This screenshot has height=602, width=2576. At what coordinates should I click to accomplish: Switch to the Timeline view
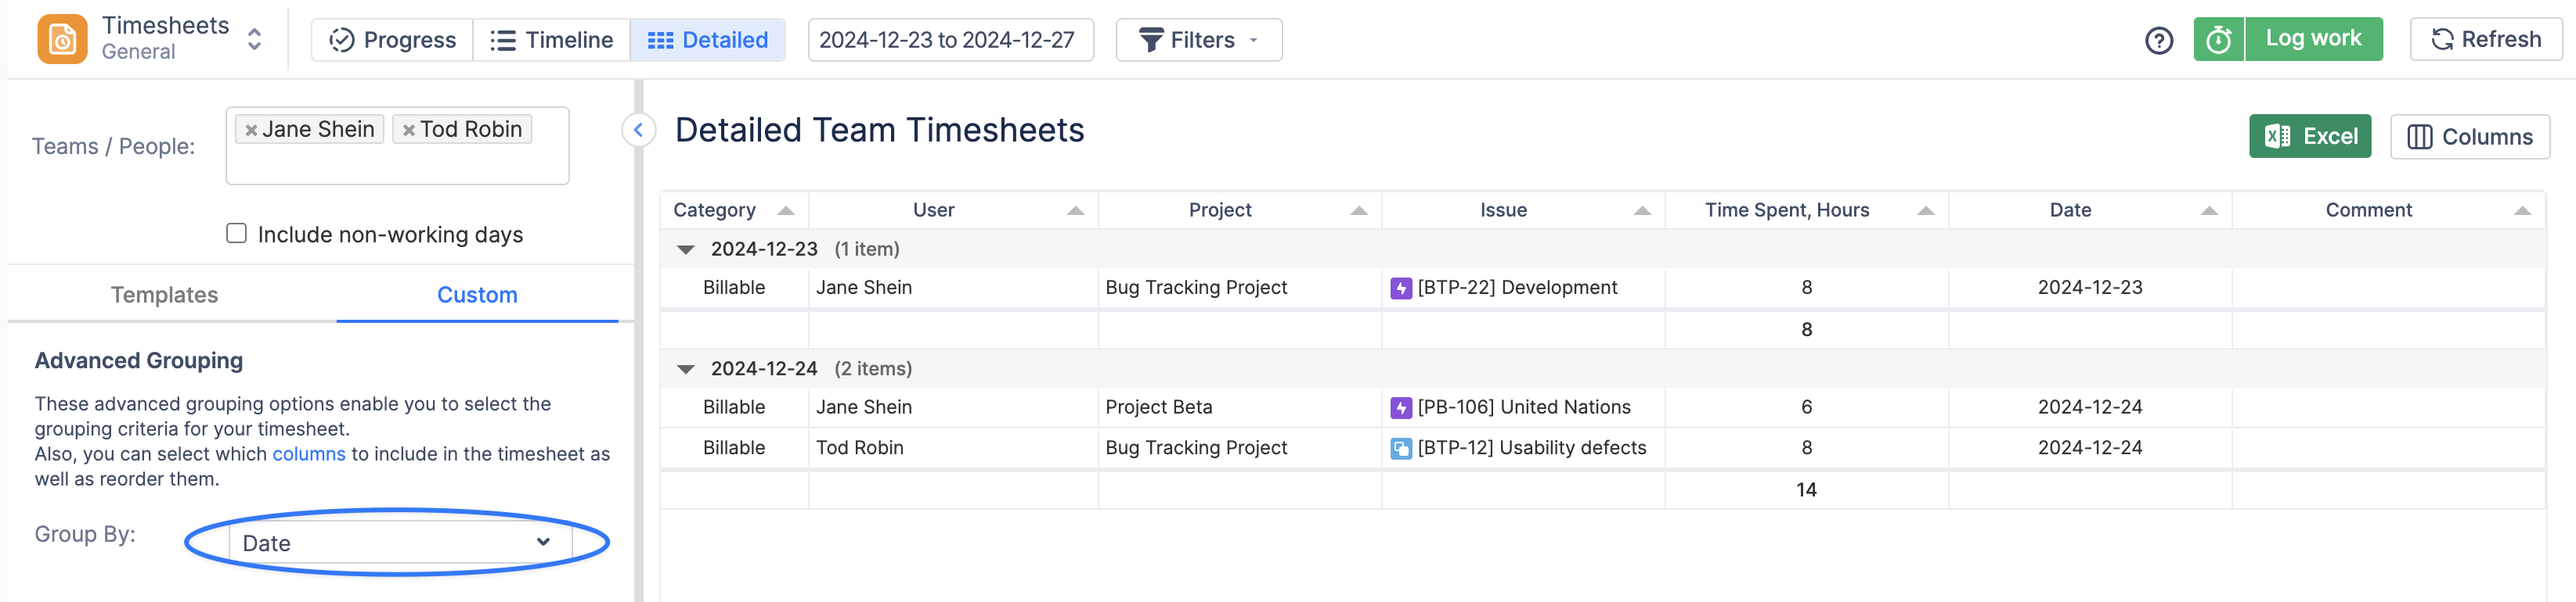(x=551, y=40)
